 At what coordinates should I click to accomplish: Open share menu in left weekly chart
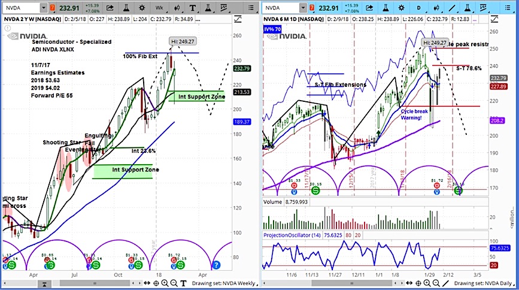click(110, 8)
